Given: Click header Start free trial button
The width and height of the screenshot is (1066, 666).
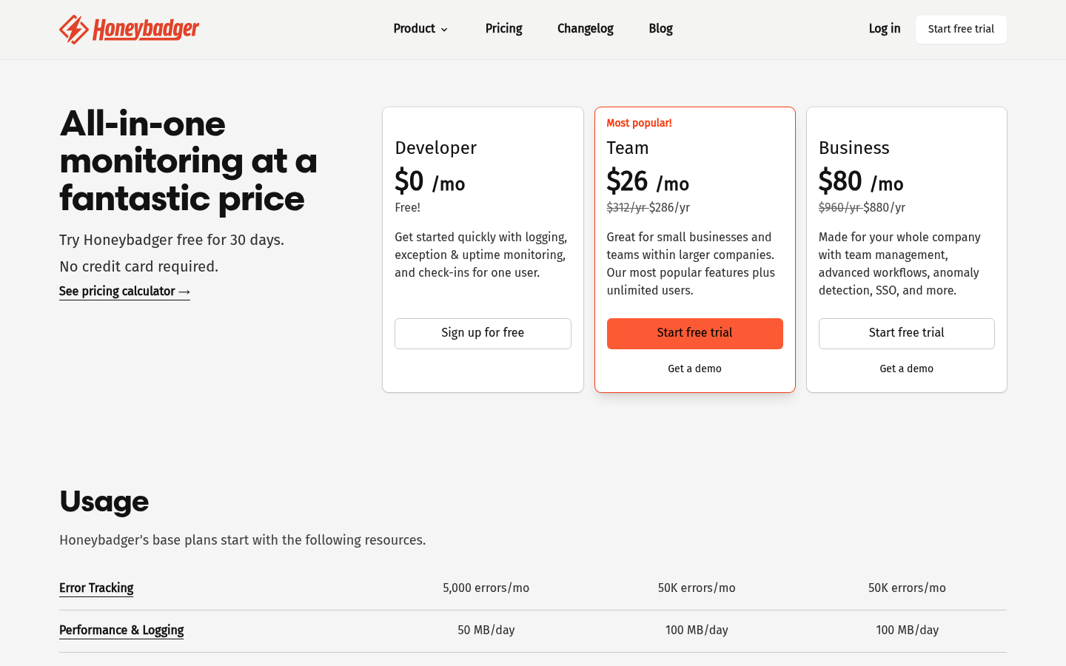Looking at the screenshot, I should [961, 30].
